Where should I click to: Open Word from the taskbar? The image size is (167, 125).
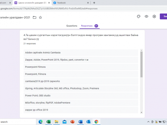(x=81, y=122)
